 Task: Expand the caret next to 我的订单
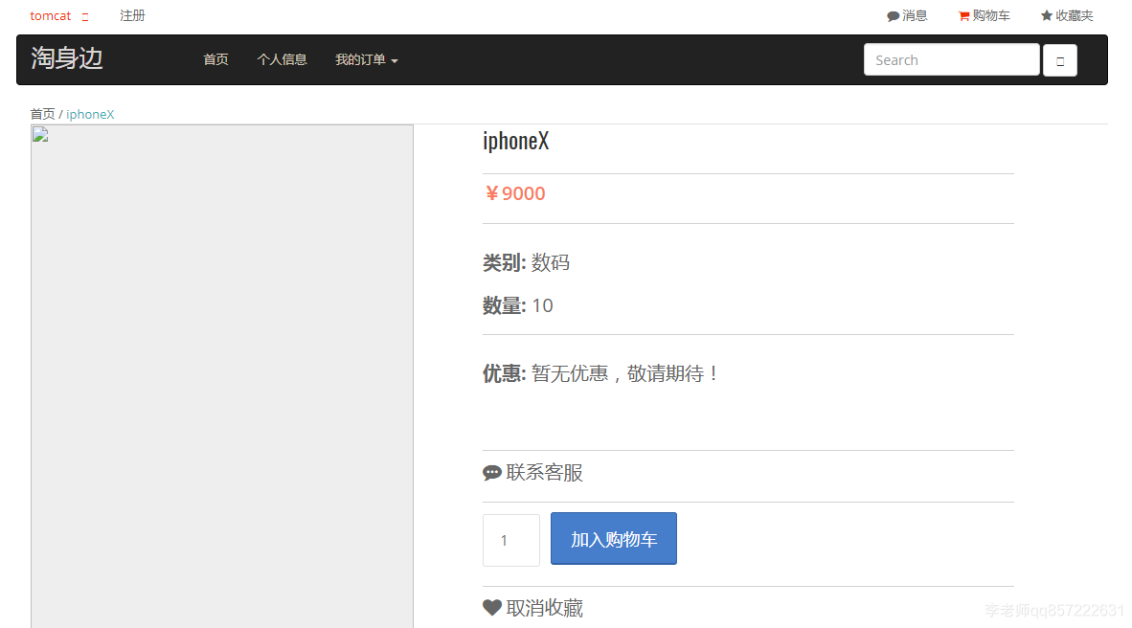point(393,62)
